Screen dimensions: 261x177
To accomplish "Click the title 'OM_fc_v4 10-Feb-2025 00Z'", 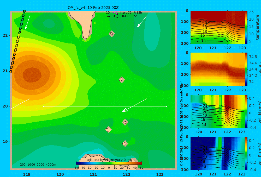I will [93, 8].
